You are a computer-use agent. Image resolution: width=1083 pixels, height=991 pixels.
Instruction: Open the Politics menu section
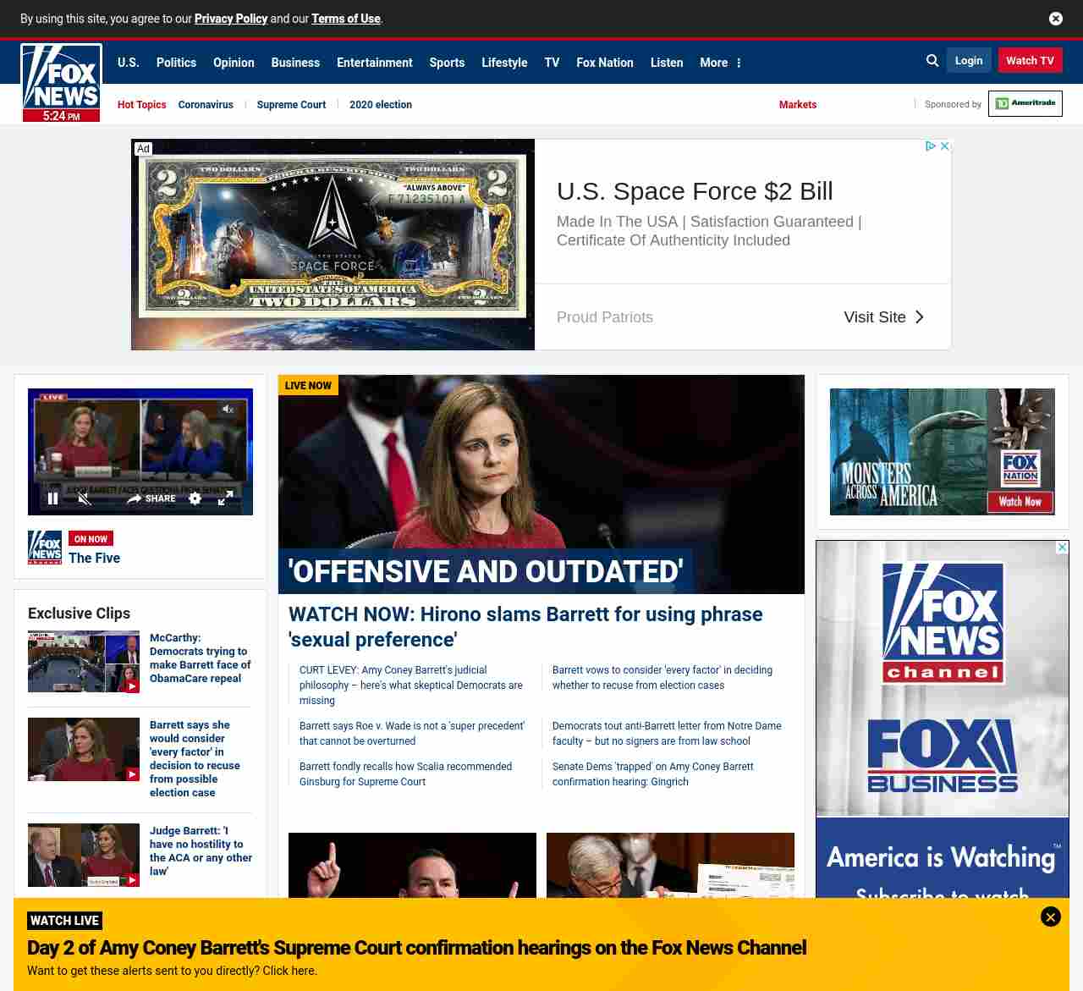point(176,63)
